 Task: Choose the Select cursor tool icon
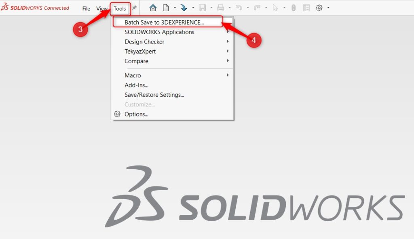[275, 8]
